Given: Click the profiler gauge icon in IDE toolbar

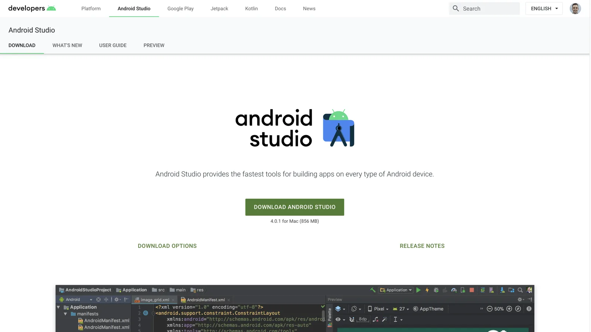Looking at the screenshot, I should 454,290.
